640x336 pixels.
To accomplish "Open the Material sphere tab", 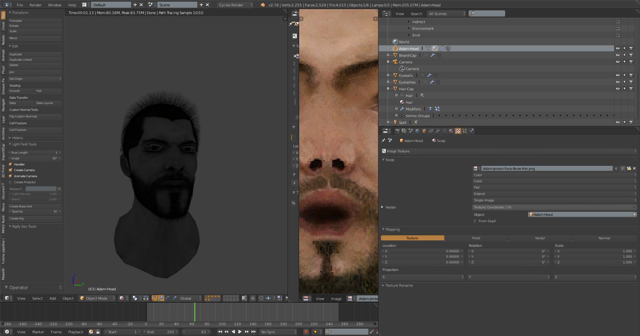I will coord(451,131).
